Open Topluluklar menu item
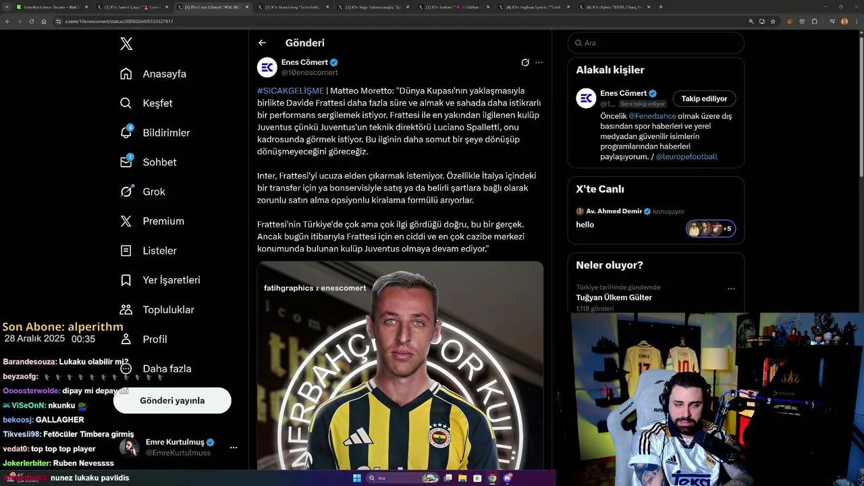This screenshot has width=864, height=486. (x=168, y=310)
